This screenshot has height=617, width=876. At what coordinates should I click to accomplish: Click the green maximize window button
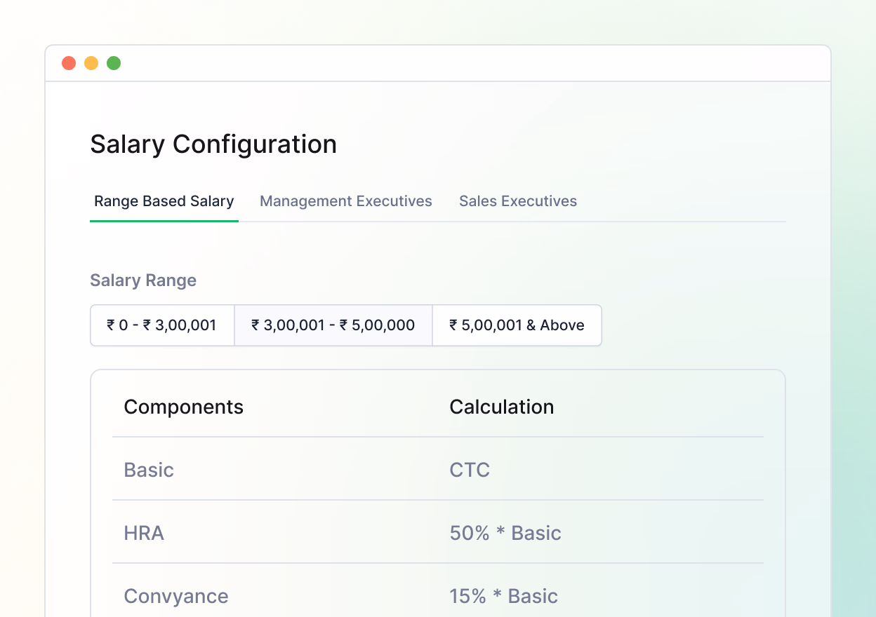coord(114,63)
